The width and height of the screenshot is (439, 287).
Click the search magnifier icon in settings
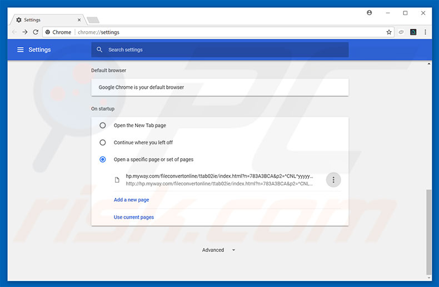(99, 49)
